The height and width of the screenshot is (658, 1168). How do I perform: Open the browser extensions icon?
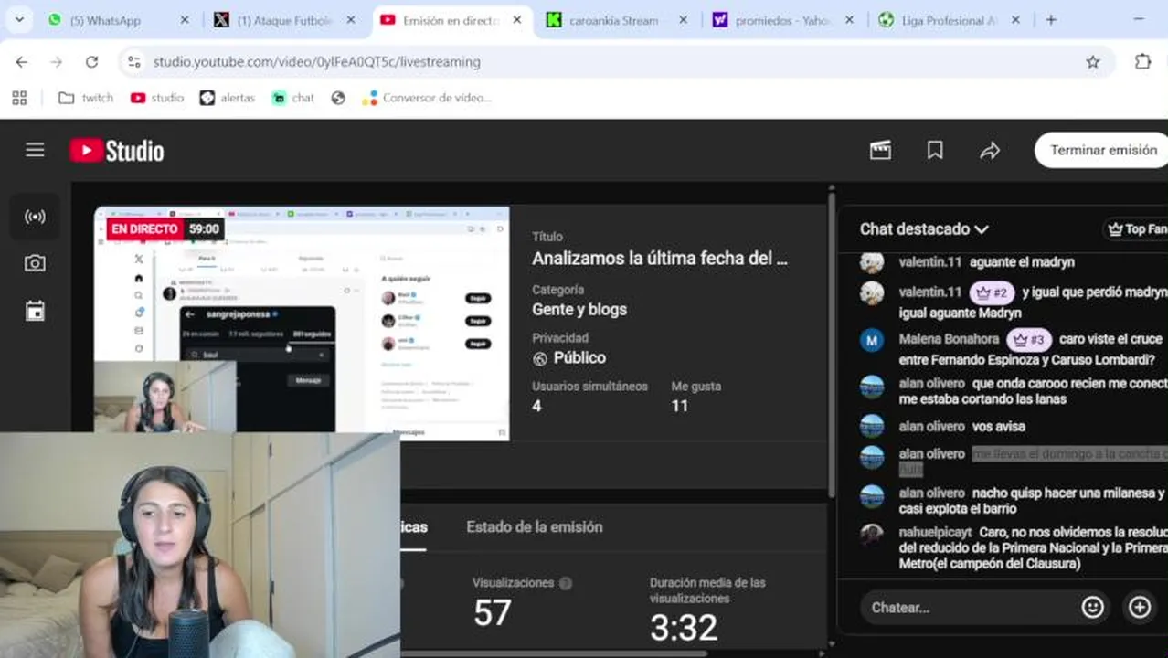[1142, 62]
